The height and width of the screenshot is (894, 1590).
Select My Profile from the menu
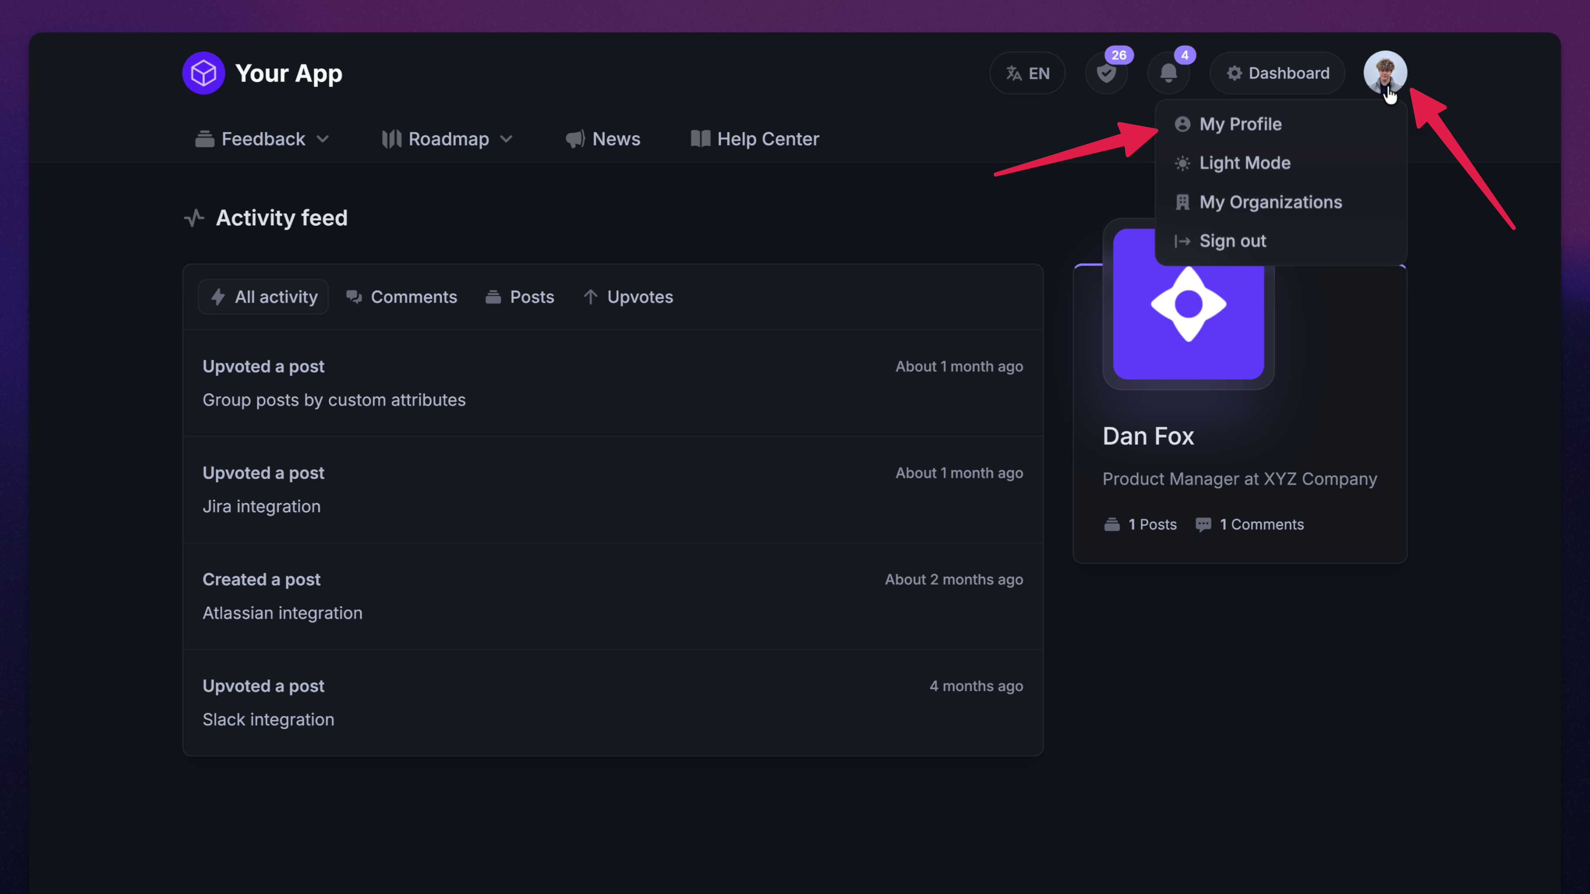(x=1239, y=124)
